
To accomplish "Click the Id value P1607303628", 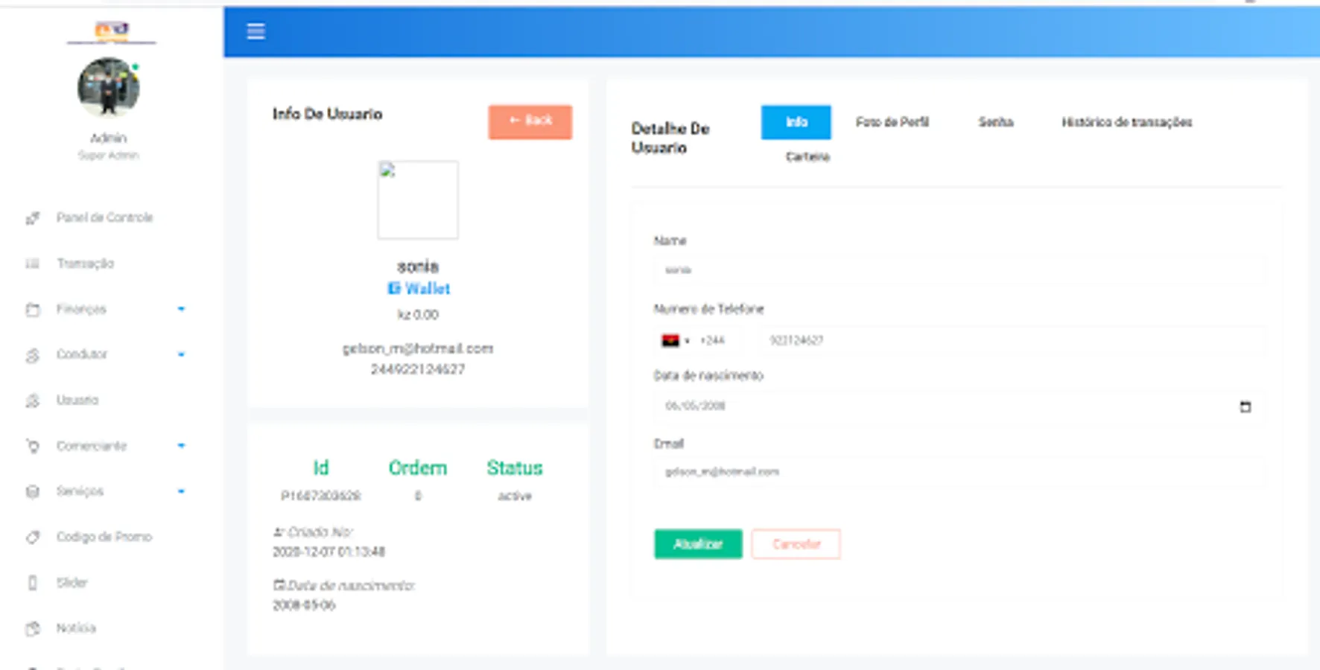I will tap(320, 497).
